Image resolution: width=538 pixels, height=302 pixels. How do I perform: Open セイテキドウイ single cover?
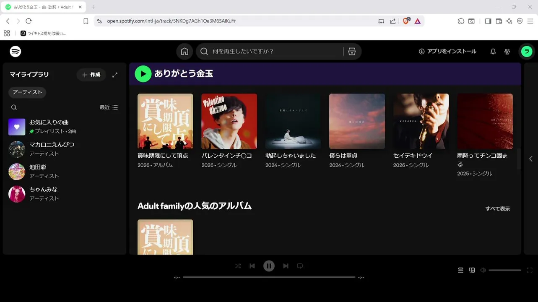click(x=421, y=121)
